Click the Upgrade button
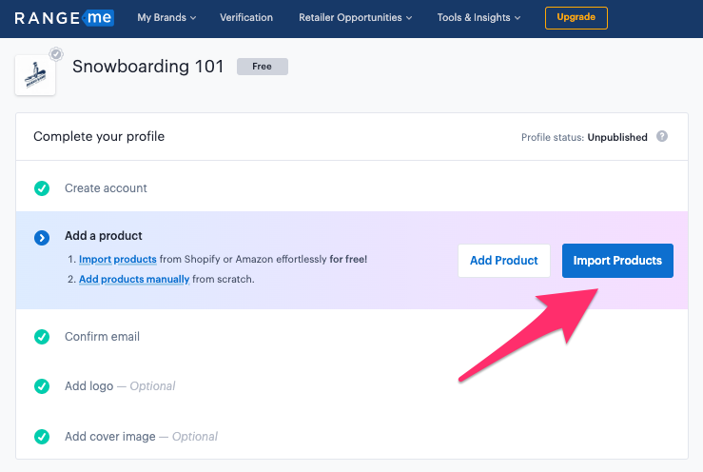This screenshot has height=472, width=703. coord(576,18)
